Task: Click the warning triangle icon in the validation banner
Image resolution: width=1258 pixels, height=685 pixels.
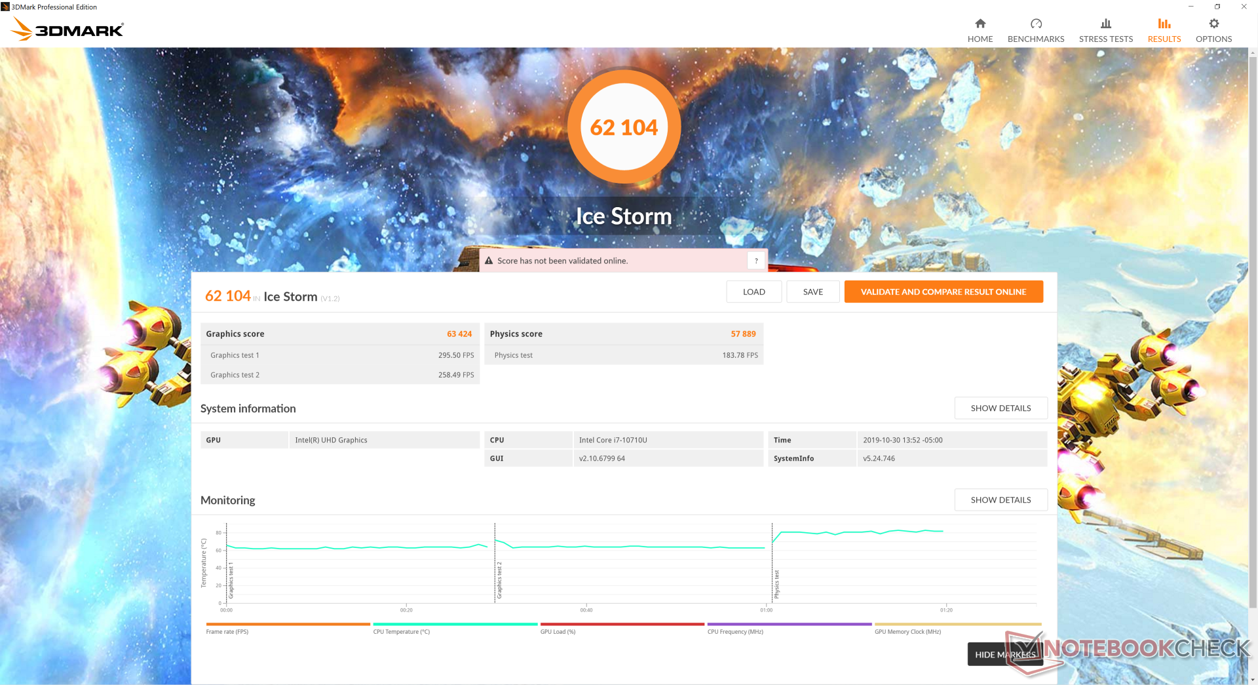Action: pyautogui.click(x=489, y=261)
